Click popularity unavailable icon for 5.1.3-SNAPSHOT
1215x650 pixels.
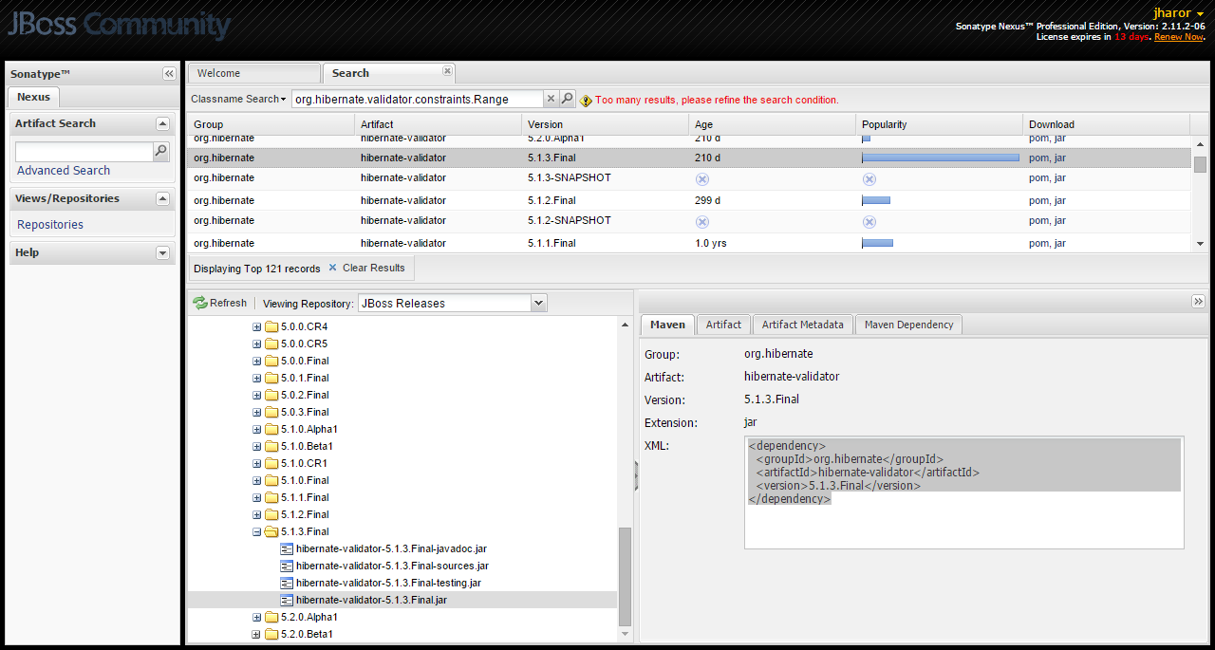point(869,178)
